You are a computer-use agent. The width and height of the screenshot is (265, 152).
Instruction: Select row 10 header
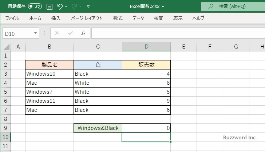click(x=5, y=137)
